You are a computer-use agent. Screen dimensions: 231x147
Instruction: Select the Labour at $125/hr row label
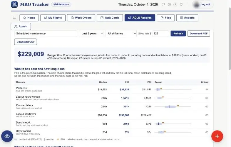tap(26, 114)
